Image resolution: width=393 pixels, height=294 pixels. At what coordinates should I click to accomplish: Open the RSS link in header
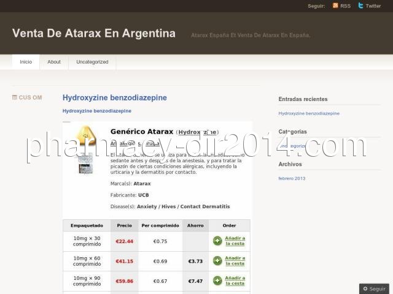point(345,6)
